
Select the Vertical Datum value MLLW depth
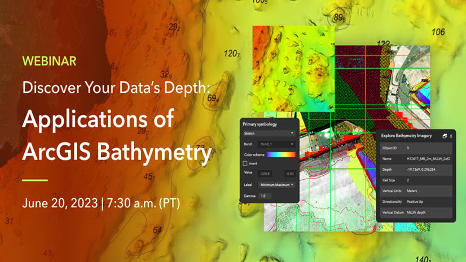point(416,212)
